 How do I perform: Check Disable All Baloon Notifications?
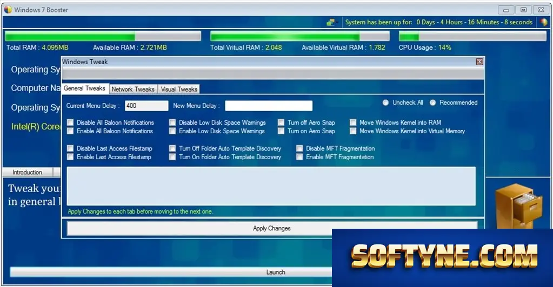[70, 122]
